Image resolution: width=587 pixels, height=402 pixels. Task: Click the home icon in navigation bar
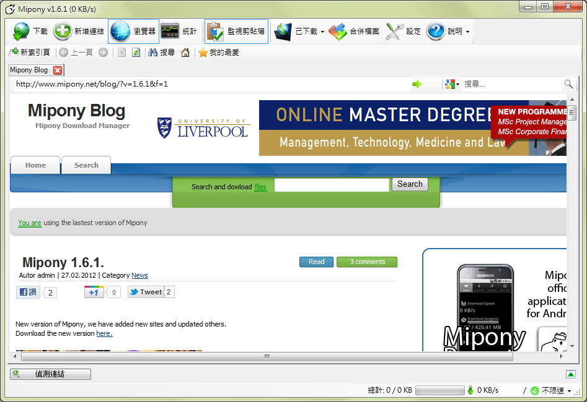(185, 53)
